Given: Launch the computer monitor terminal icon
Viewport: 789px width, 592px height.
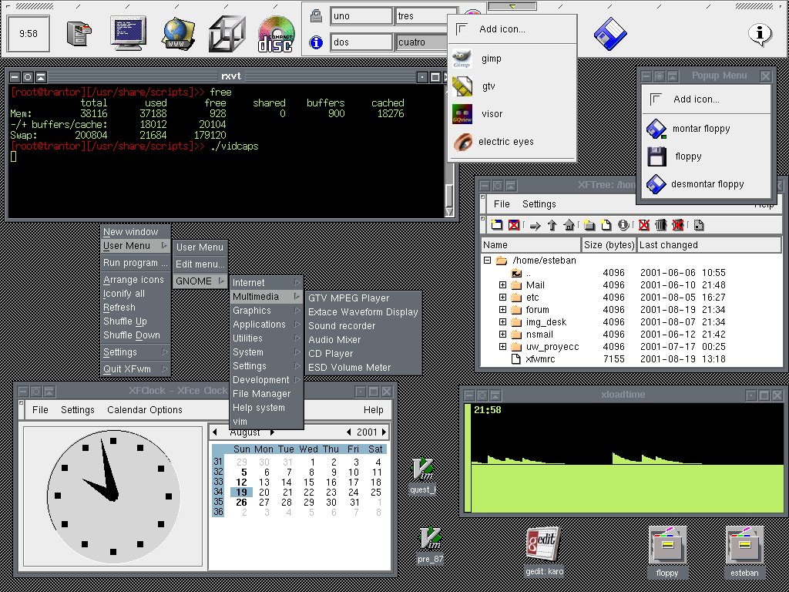Looking at the screenshot, I should (129, 32).
